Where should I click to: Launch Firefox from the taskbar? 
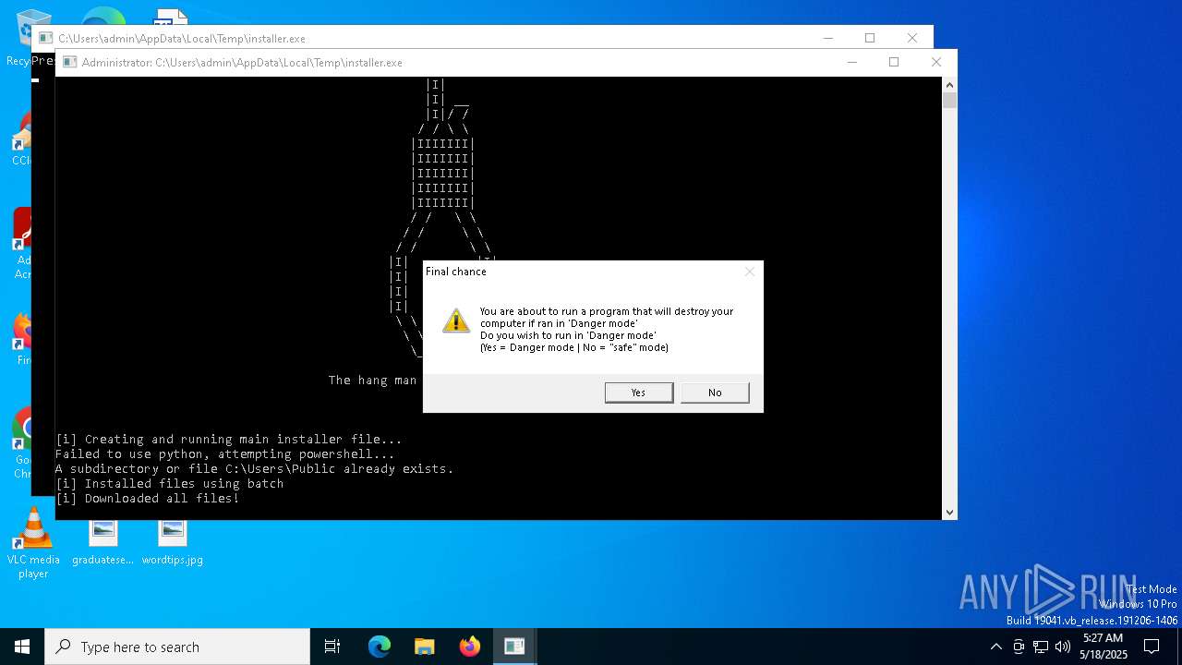pyautogui.click(x=469, y=647)
